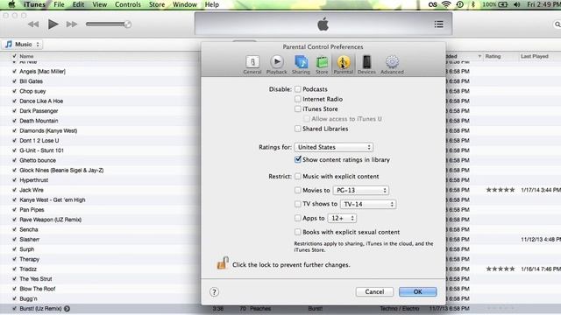This screenshot has width=561, height=315.
Task: Open the File menu
Action: [59, 4]
